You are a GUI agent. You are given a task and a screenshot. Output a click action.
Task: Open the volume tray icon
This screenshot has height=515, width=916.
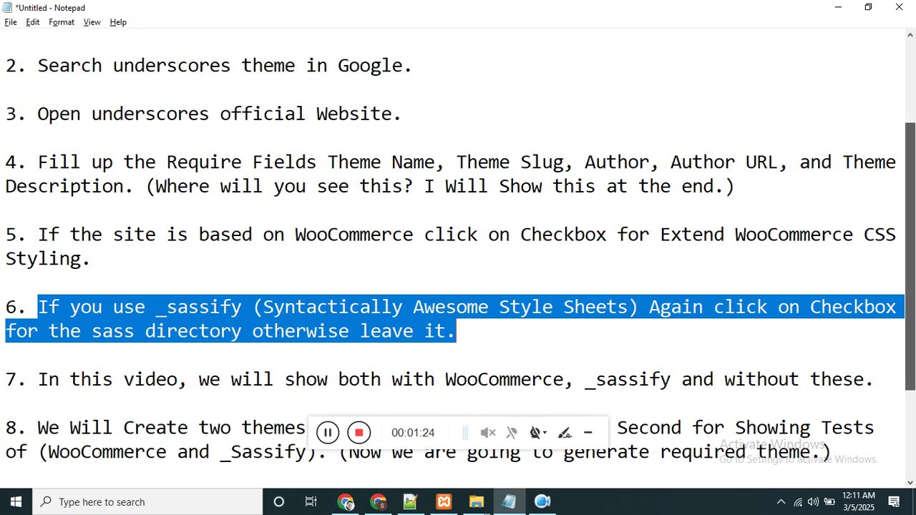point(813,501)
